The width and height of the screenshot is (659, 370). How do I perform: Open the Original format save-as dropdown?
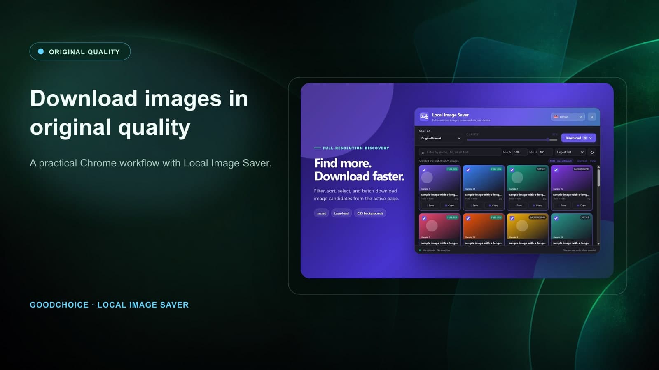click(x=441, y=138)
